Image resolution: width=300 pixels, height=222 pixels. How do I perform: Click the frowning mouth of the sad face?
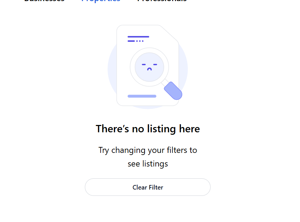pyautogui.click(x=149, y=69)
